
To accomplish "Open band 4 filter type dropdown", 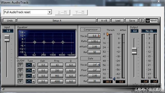I will (34, 81).
